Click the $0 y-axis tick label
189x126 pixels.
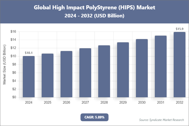[14, 97]
